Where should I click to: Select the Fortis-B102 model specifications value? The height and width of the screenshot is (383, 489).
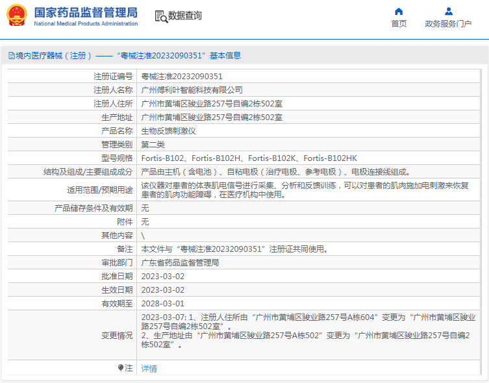[x=249, y=158]
